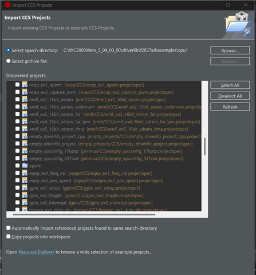Click the eqep_ex2_pos_speed project icon

[25, 180]
